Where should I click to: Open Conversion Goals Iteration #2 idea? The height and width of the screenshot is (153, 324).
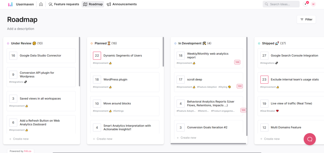pos(207,127)
